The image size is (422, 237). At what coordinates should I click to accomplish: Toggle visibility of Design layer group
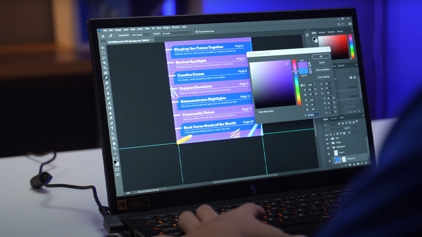click(327, 143)
